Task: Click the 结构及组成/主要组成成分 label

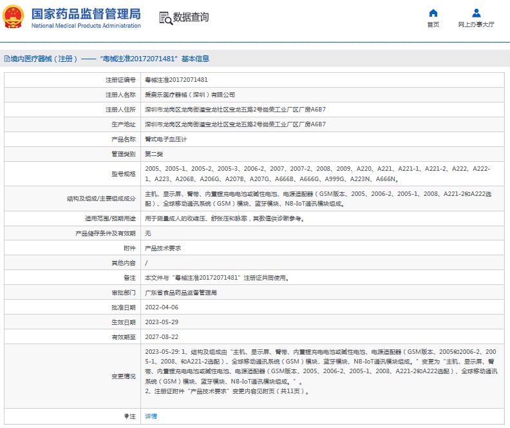Action: click(101, 199)
